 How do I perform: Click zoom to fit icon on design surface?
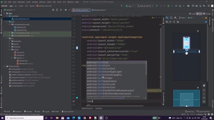[204, 102]
